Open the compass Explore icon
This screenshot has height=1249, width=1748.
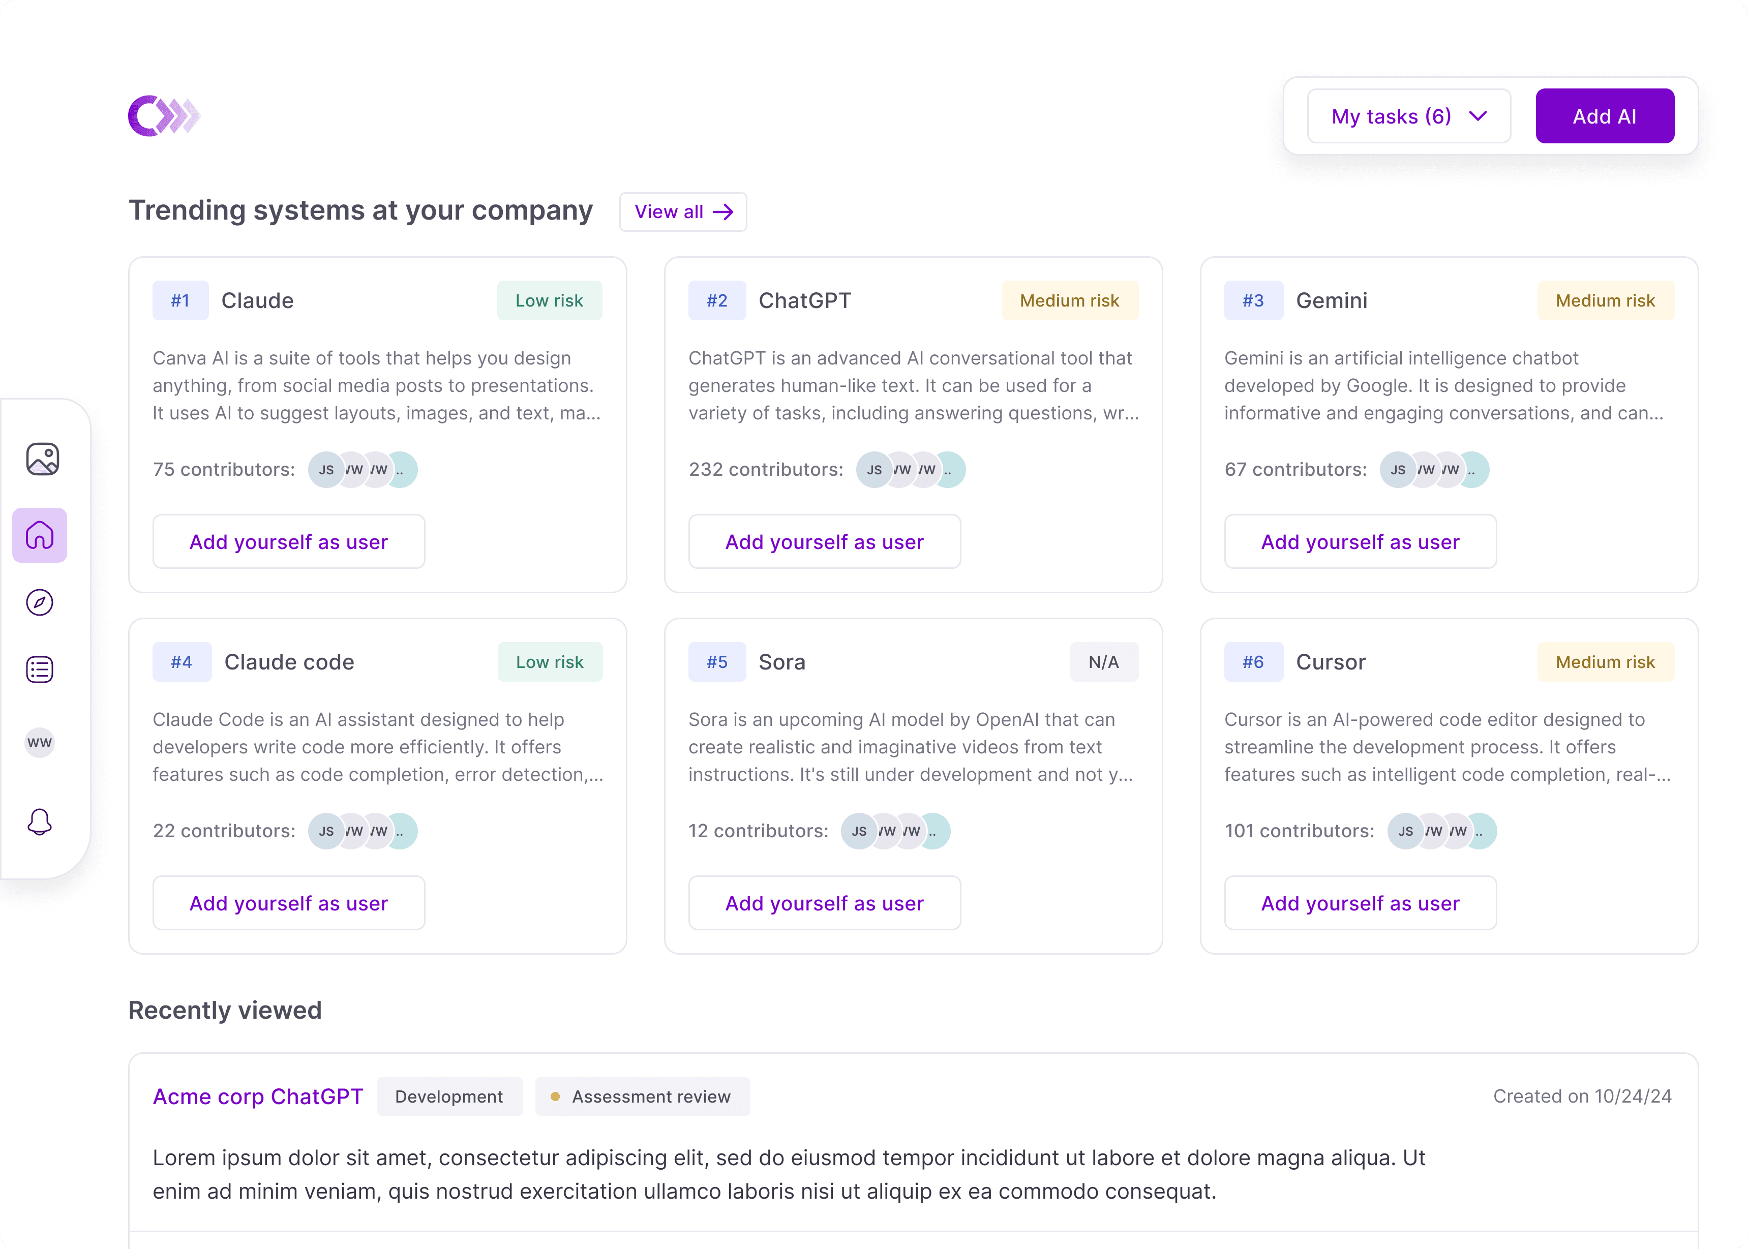[x=40, y=602]
